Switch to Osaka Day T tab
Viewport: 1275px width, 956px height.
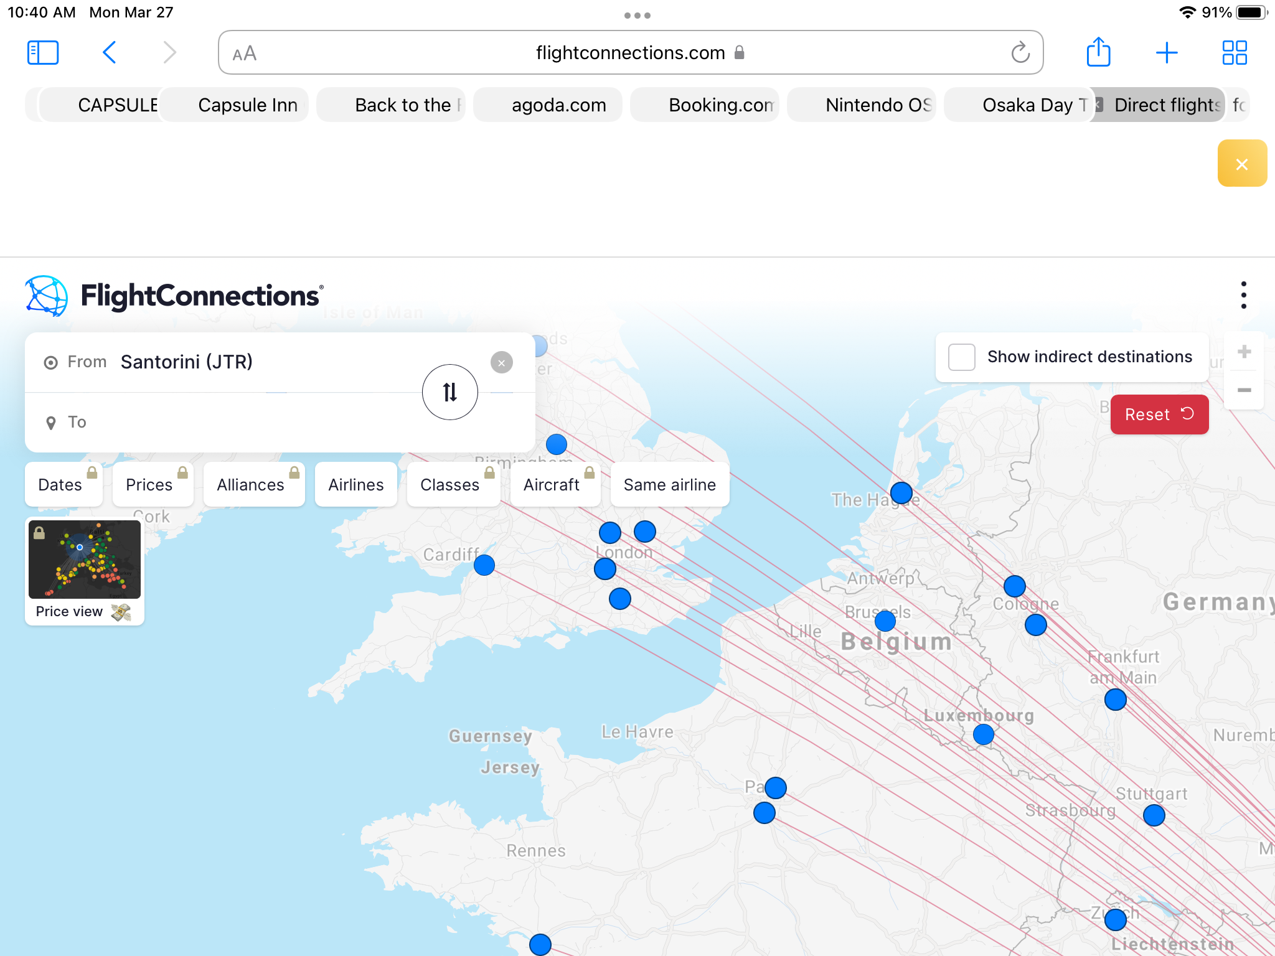click(x=1019, y=105)
